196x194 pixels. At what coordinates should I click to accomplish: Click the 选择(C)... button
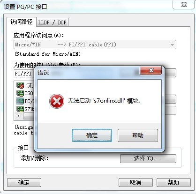(x=148, y=159)
